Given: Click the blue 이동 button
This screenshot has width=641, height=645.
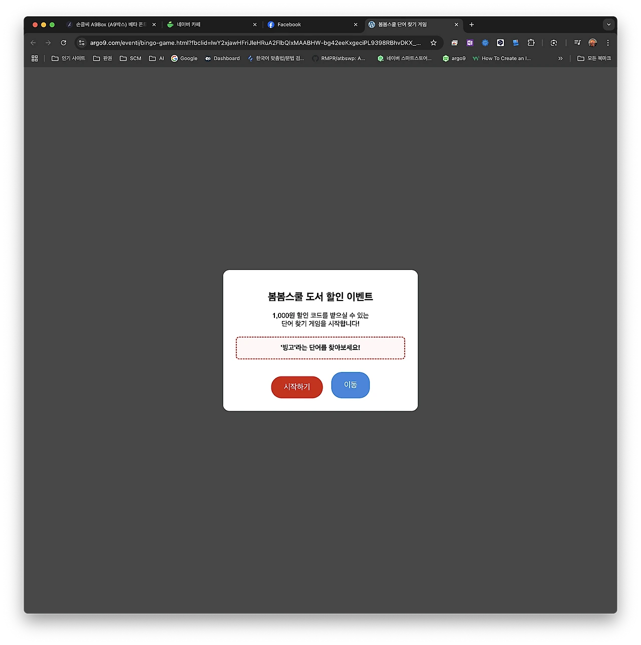Looking at the screenshot, I should point(350,385).
